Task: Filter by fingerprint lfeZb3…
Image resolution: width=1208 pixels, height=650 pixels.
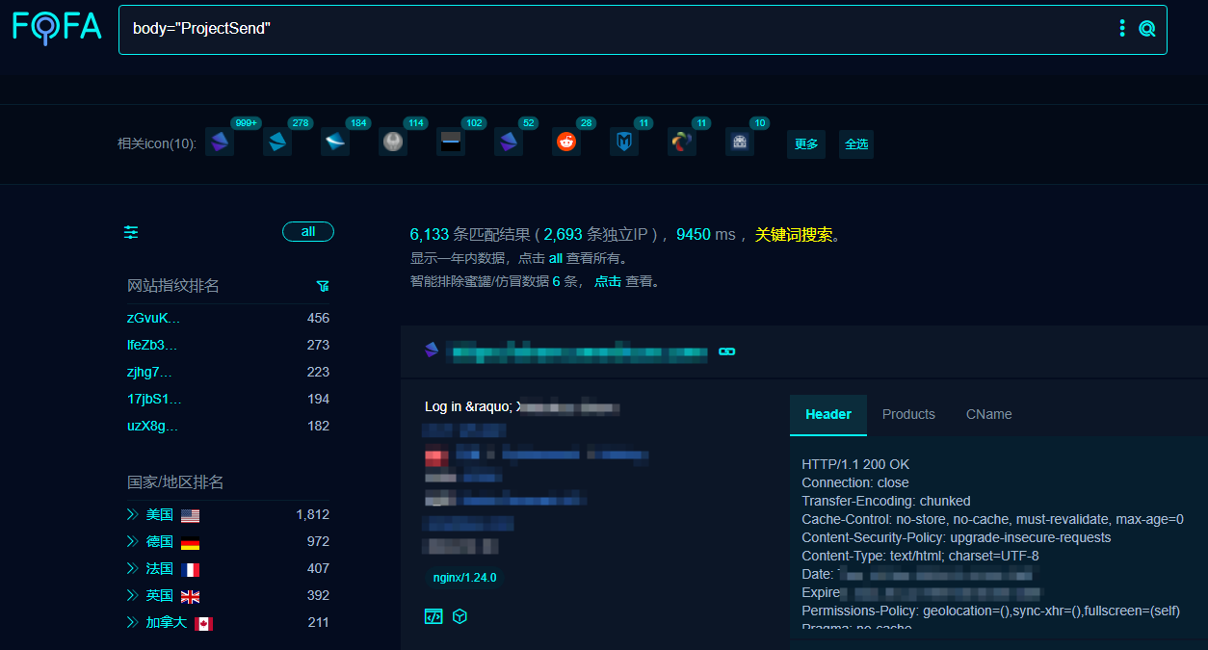Action: [x=152, y=345]
